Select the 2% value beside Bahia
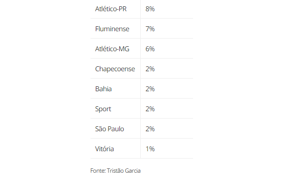The image size is (287, 181). point(150,89)
